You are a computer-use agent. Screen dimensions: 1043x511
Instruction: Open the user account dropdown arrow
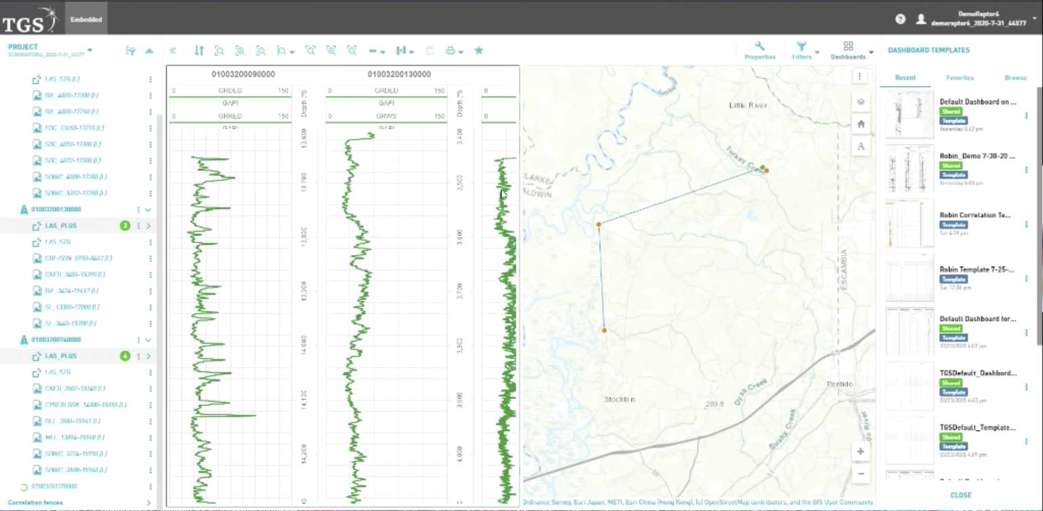click(x=1035, y=19)
